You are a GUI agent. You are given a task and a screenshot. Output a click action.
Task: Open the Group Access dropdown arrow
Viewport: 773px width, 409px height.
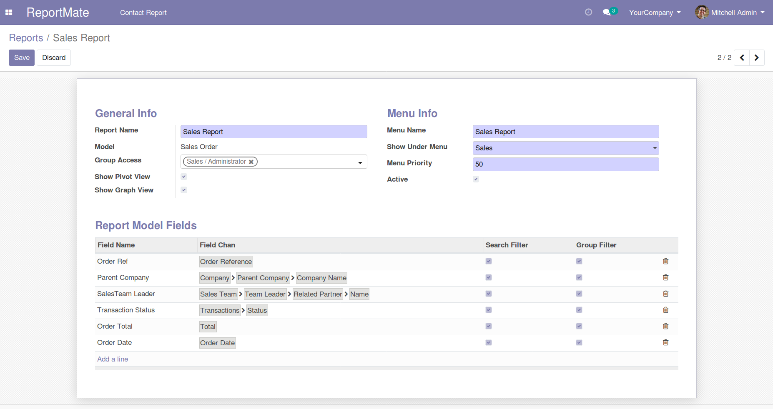tap(360, 162)
